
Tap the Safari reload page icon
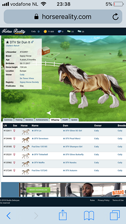(115, 17)
